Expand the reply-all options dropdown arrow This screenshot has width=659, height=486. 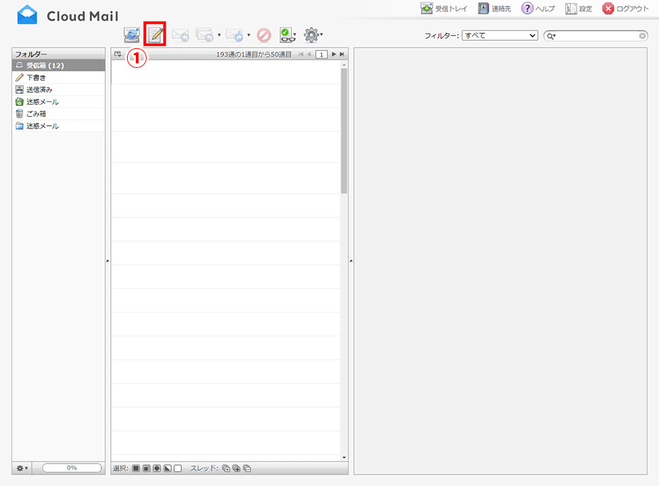(x=219, y=35)
